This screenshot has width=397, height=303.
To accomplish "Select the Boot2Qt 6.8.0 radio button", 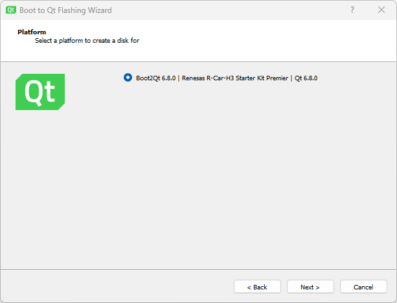I will pyautogui.click(x=128, y=78).
